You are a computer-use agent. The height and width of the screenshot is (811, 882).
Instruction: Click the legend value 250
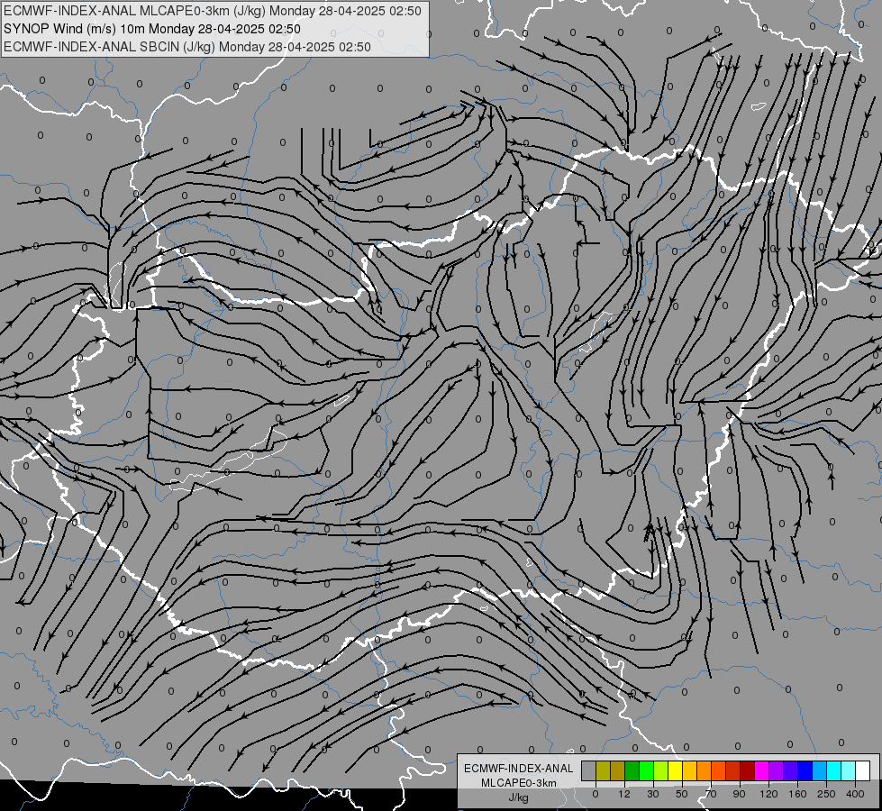[826, 794]
